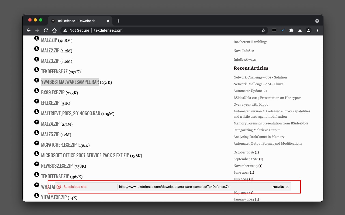This screenshot has width=345, height=215.
Task: Open the Extensions puzzle icon
Action: pos(291,30)
